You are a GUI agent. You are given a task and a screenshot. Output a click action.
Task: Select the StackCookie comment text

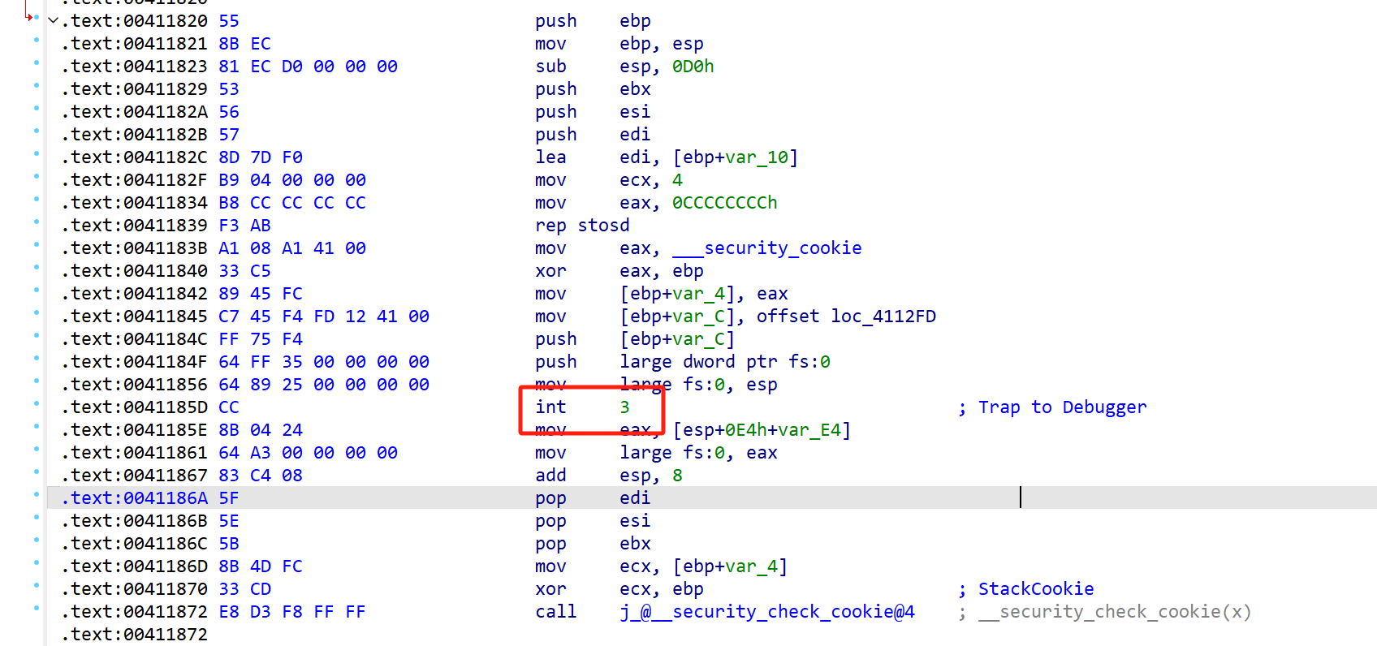coord(1035,589)
